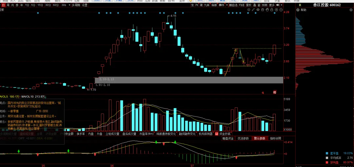This screenshot has height=167, width=354.
Task: Open 设置 in period toolbar
Action: [85, 5]
